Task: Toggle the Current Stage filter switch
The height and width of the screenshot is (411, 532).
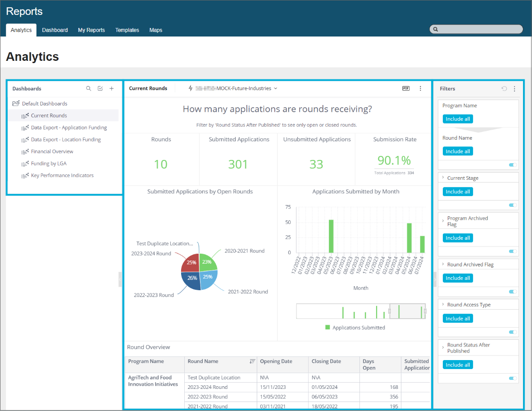Action: click(x=513, y=205)
